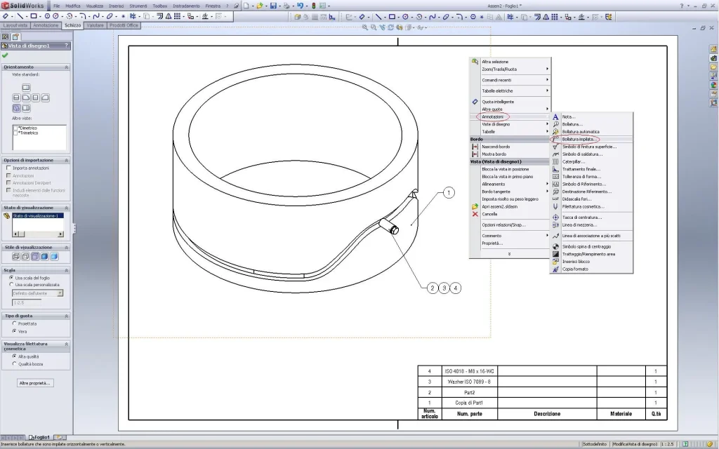The height and width of the screenshot is (449, 719).
Task: Click the Nascondi bordo icon
Action: pyautogui.click(x=475, y=147)
